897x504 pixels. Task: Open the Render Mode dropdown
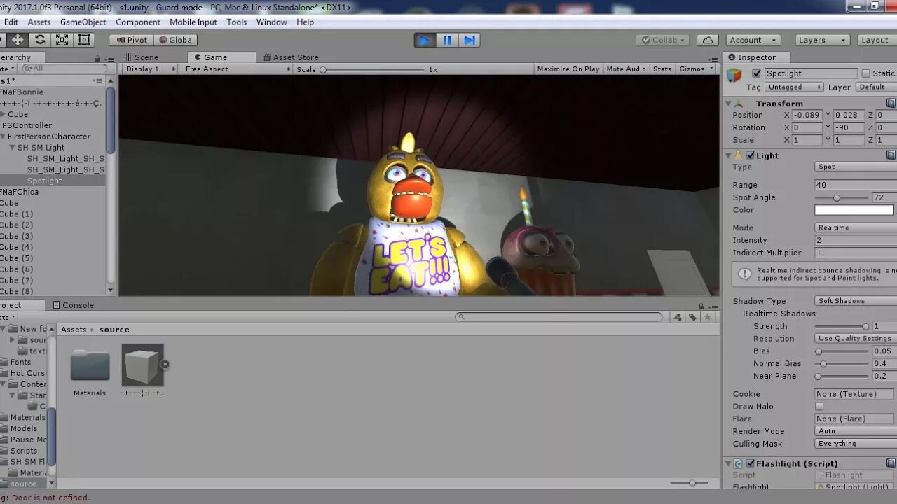pos(856,431)
